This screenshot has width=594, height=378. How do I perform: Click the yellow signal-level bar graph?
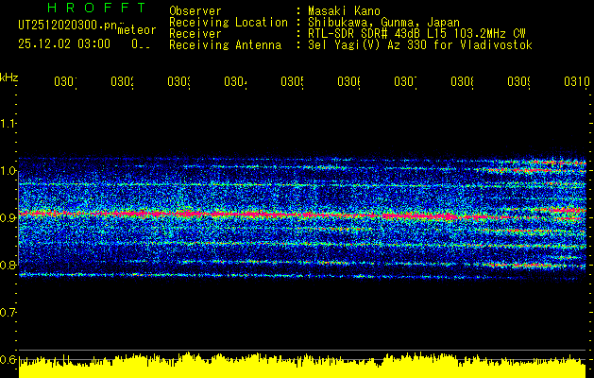(302, 366)
